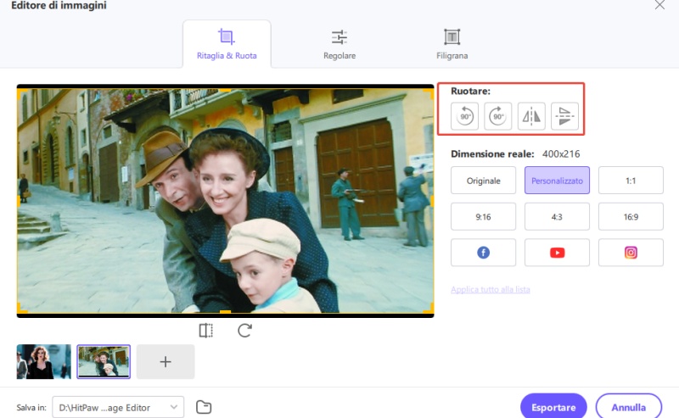Select the second thumbnail of family street scene
The width and height of the screenshot is (679, 418).
coord(104,362)
